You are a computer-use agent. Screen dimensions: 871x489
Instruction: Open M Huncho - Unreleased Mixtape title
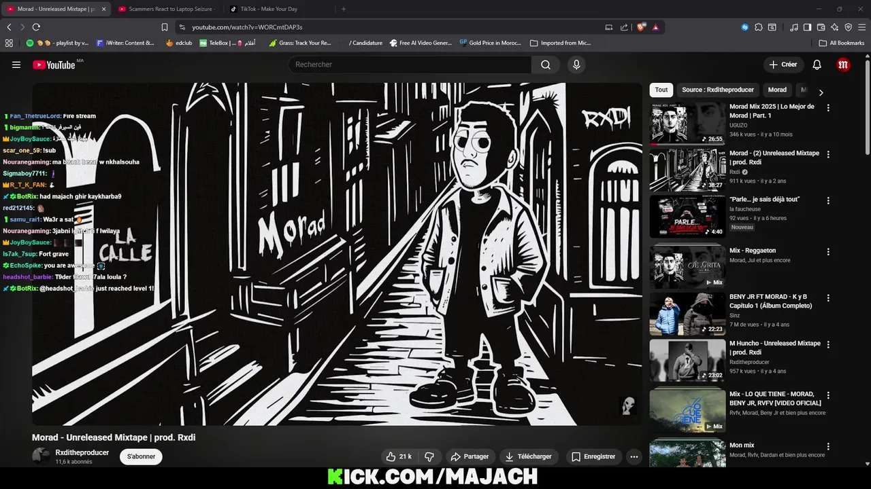point(775,348)
